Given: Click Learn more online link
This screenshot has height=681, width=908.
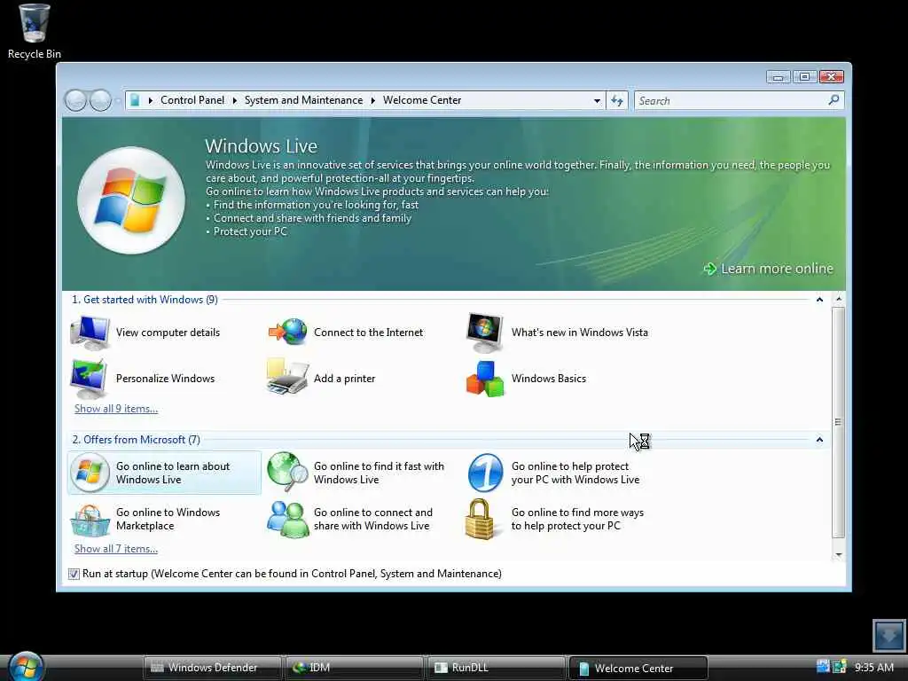Looking at the screenshot, I should click(x=777, y=269).
